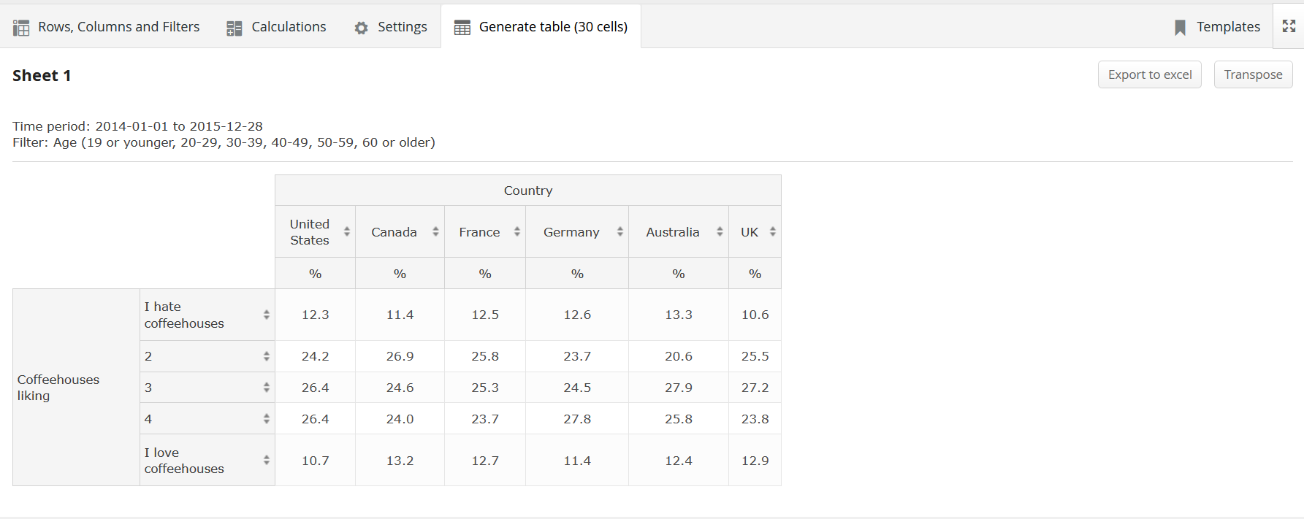Select cell value 12.6 under Germany

pyautogui.click(x=577, y=315)
